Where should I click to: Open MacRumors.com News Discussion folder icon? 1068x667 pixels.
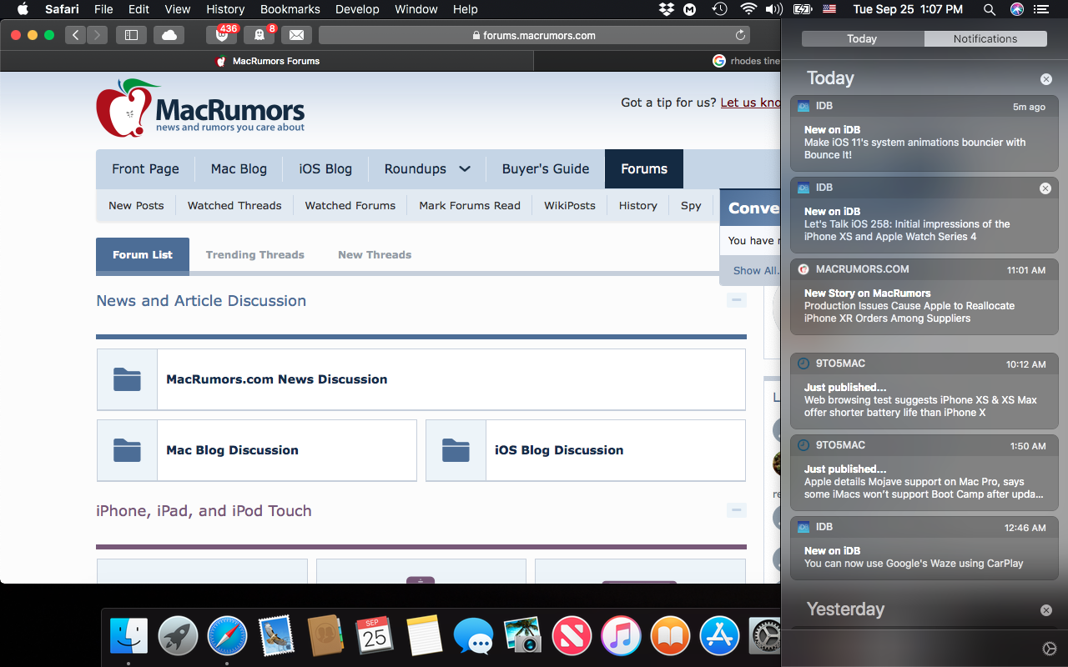127,379
